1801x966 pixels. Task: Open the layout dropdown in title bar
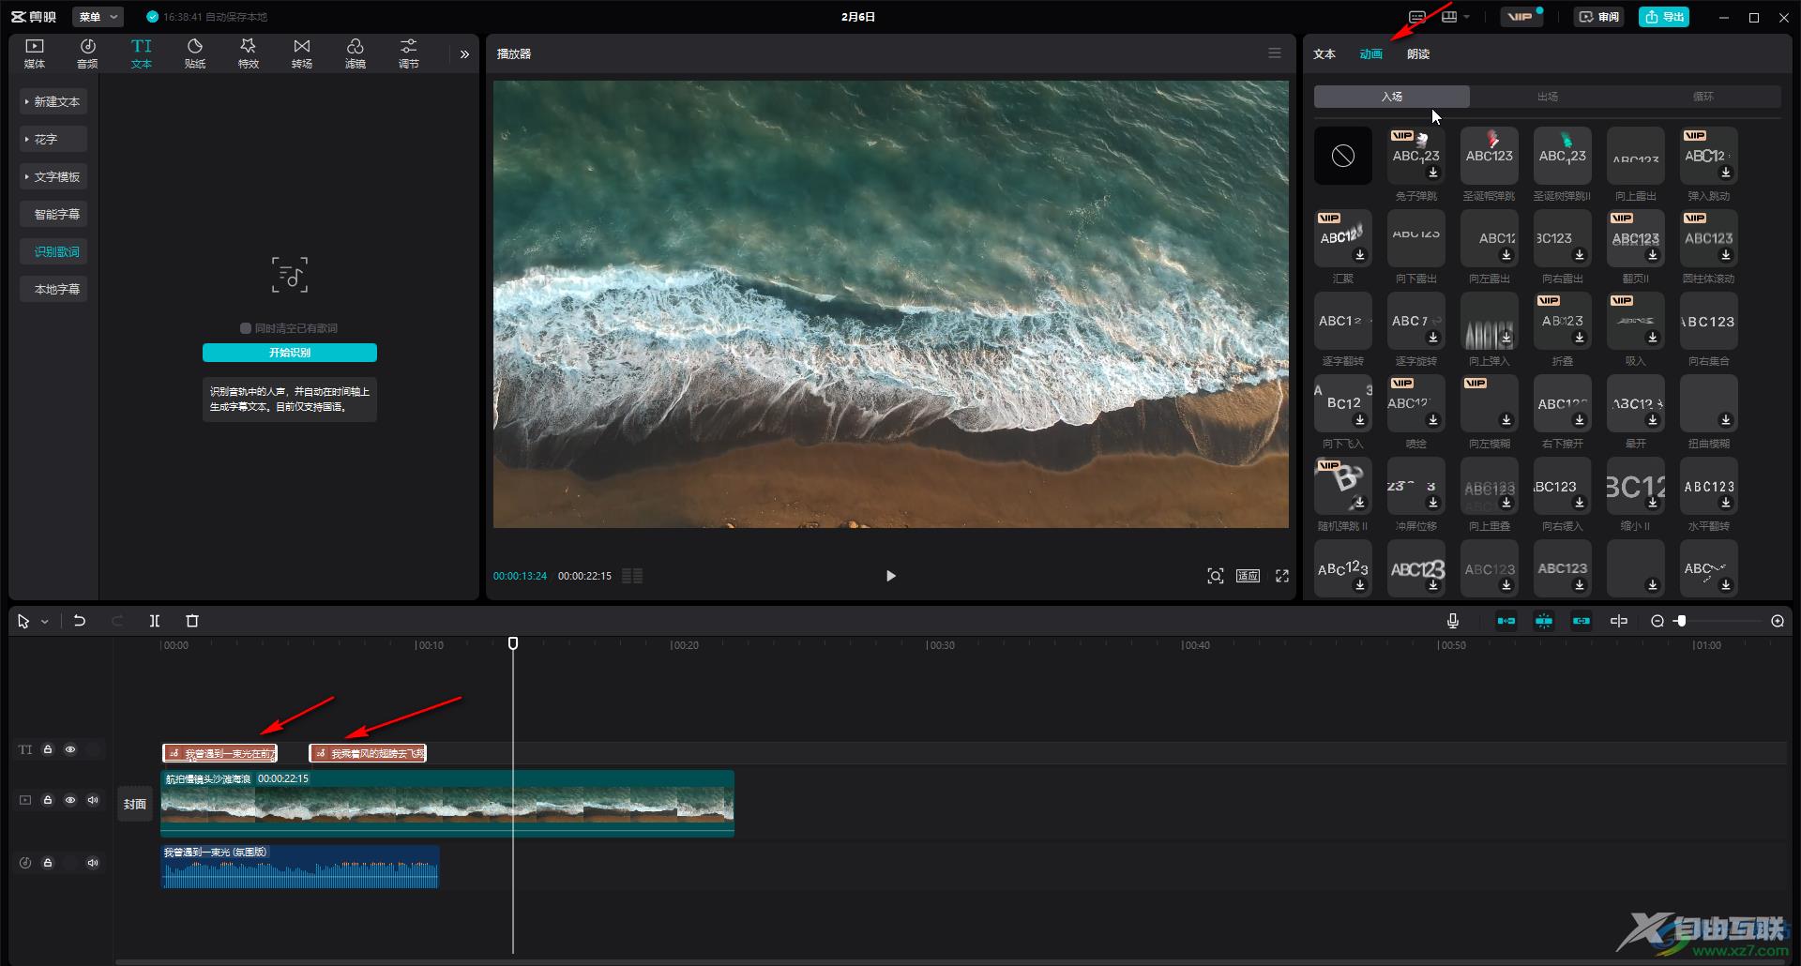(x=1455, y=17)
